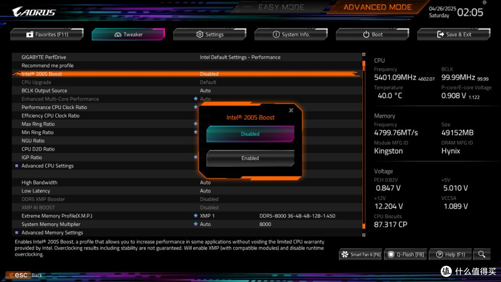Click the Kingston module MFG ID value
This screenshot has width=501, height=282.
pyautogui.click(x=388, y=151)
